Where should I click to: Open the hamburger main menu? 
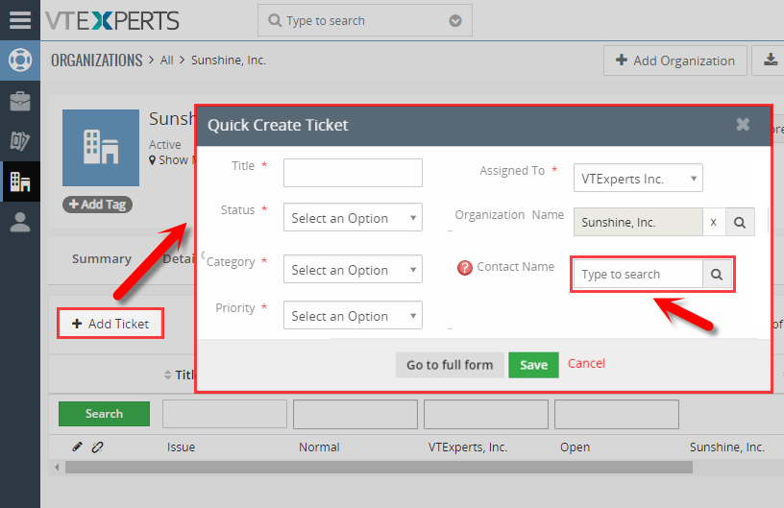20,20
